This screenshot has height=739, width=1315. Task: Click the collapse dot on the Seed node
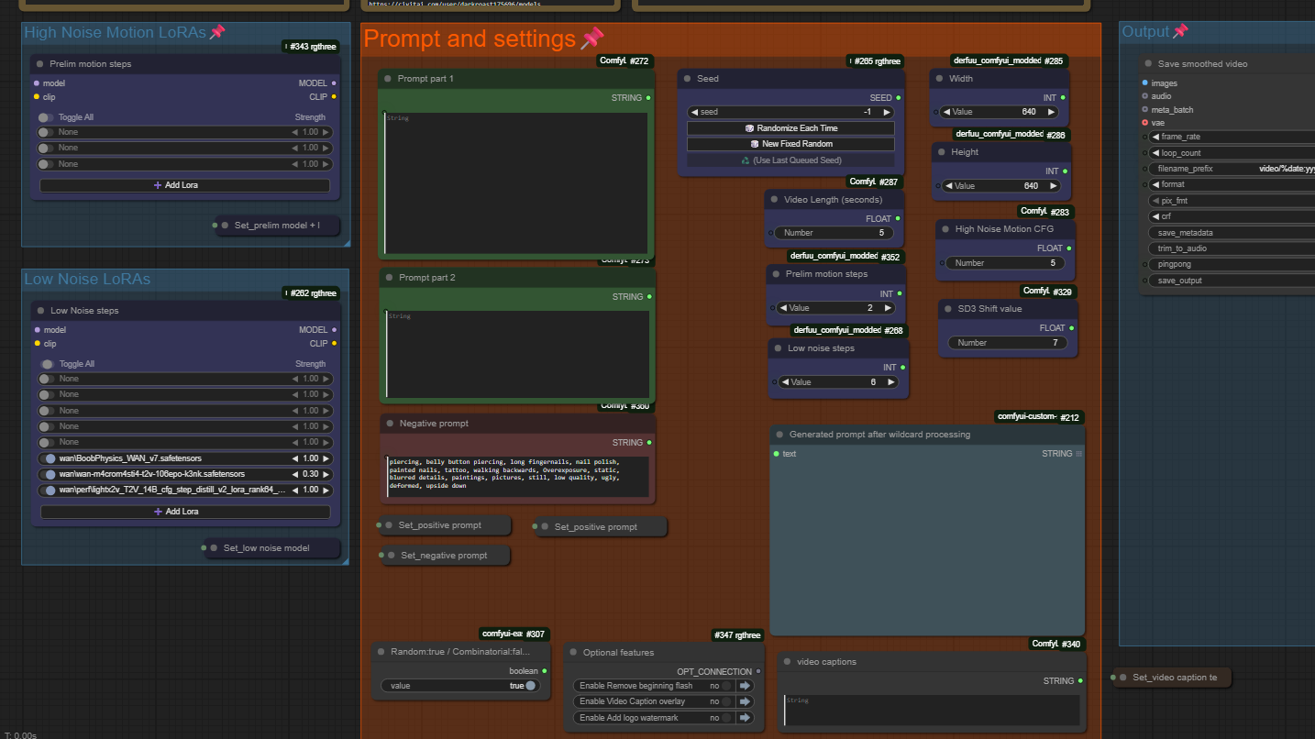pyautogui.click(x=686, y=79)
